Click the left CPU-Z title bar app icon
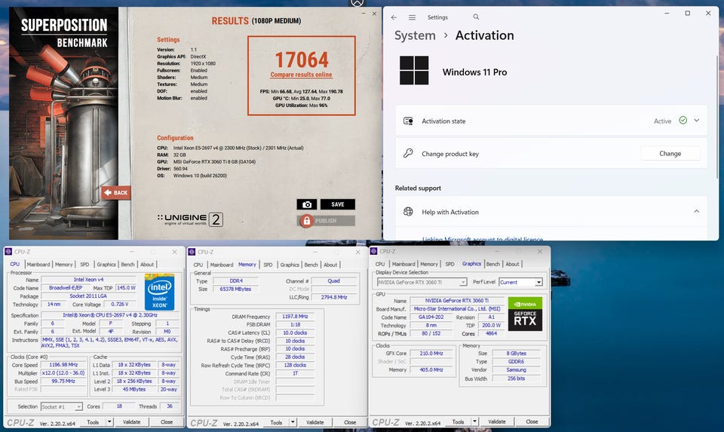 [x=8, y=252]
